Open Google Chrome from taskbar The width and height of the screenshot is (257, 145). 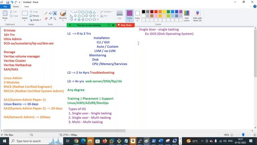tap(76, 141)
